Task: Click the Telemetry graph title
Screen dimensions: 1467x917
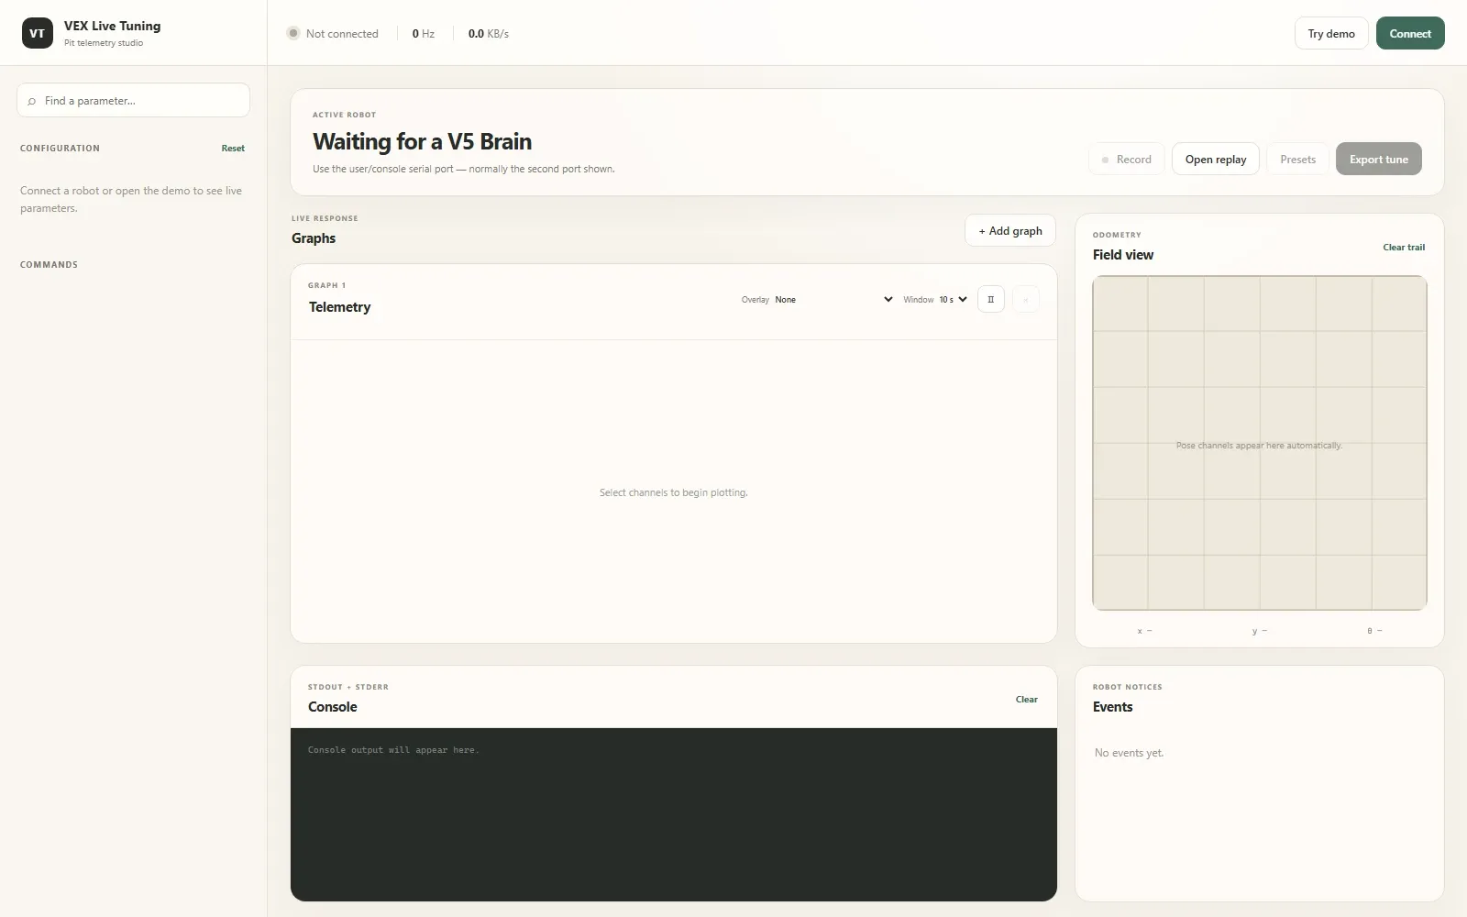Action: [x=339, y=306]
